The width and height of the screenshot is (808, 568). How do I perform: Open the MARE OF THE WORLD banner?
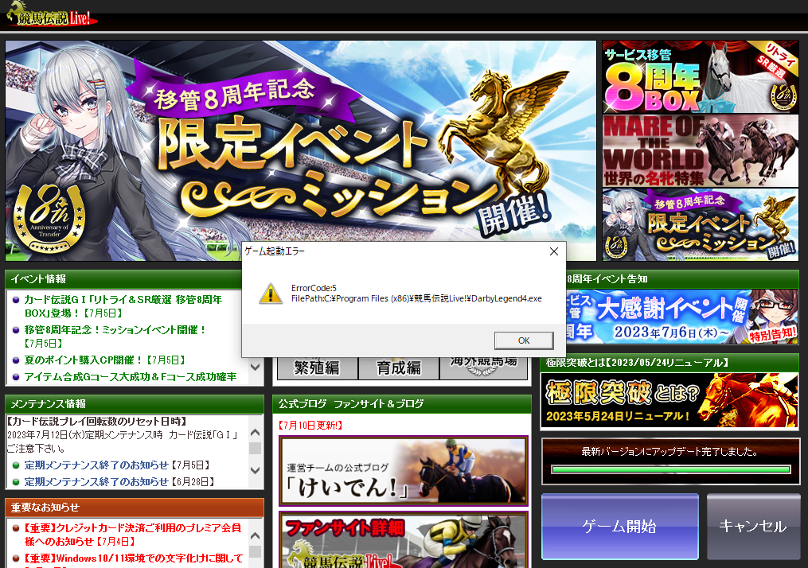[x=701, y=150]
